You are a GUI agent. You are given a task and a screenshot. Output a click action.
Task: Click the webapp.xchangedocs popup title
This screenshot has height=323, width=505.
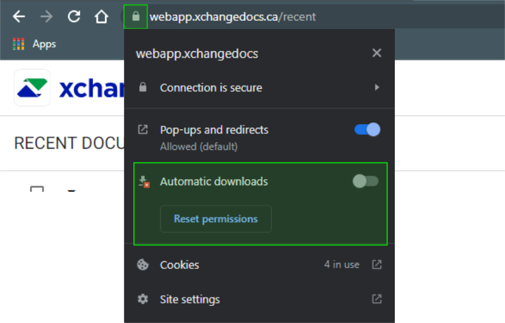pos(197,53)
